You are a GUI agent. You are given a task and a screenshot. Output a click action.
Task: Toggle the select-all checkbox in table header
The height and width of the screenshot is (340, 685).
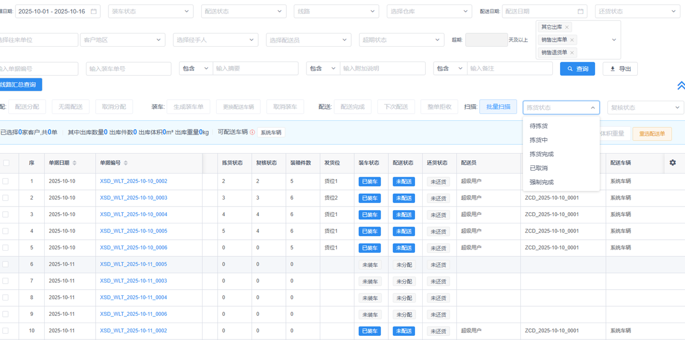(6, 163)
